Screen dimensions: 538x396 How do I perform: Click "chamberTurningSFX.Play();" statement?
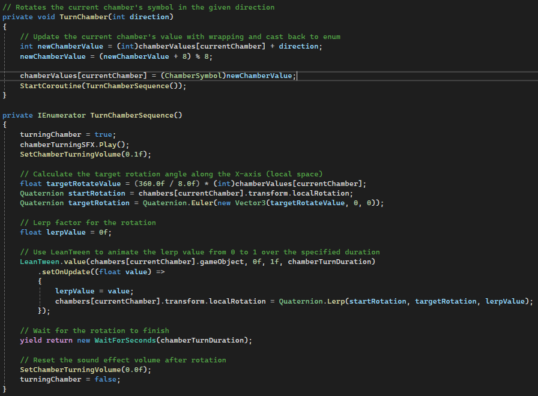coord(74,145)
